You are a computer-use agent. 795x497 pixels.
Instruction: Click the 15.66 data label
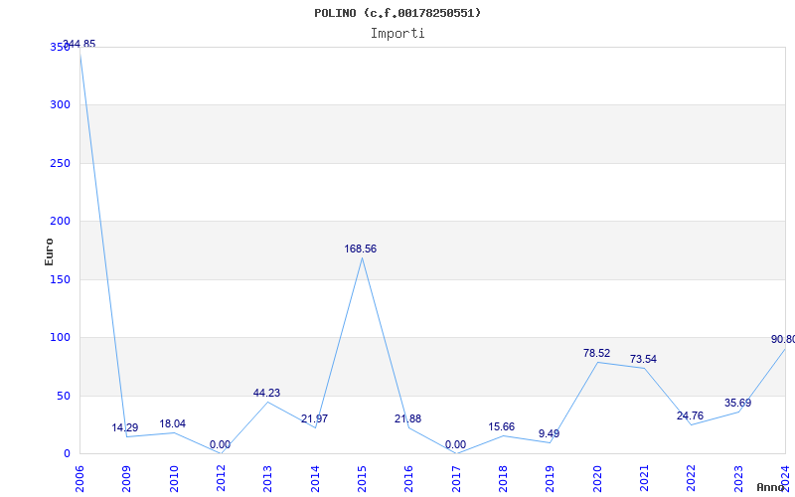[502, 427]
